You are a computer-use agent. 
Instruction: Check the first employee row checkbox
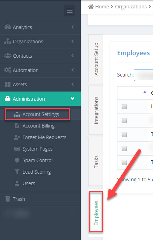(124, 107)
